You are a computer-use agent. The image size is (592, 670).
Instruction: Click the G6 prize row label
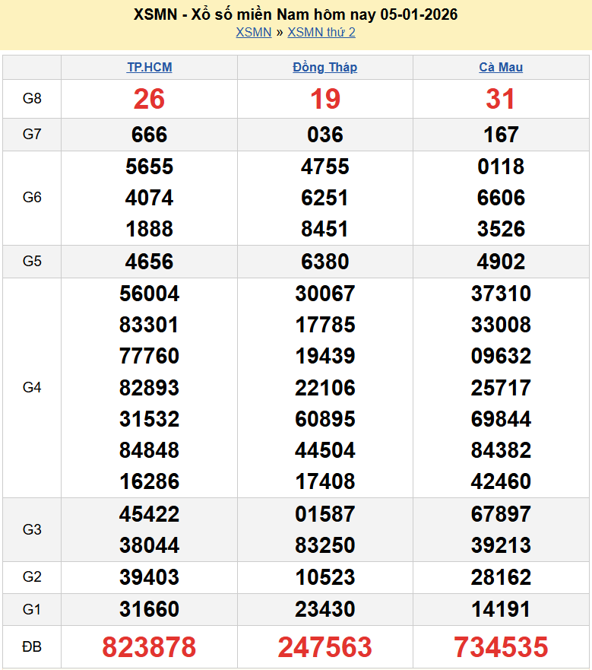[x=32, y=198]
